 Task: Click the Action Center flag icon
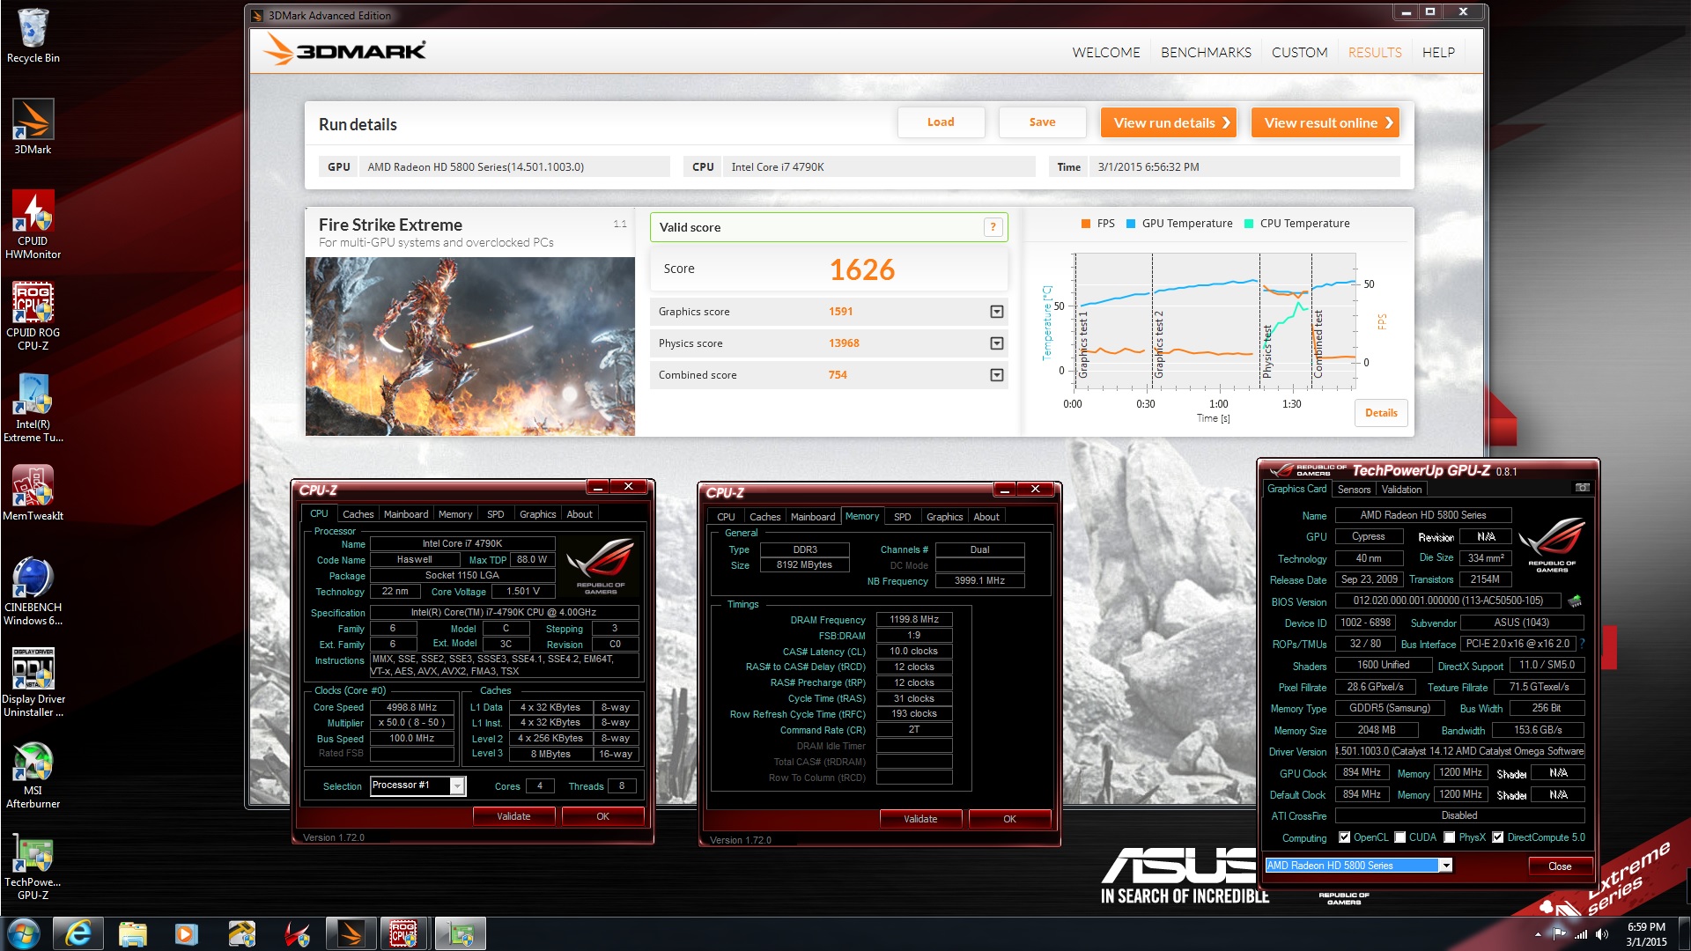(x=1560, y=934)
